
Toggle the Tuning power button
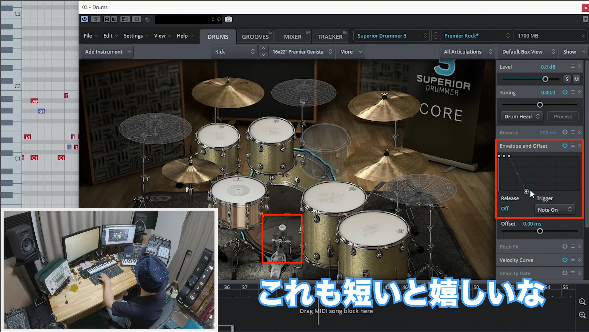pyautogui.click(x=565, y=92)
